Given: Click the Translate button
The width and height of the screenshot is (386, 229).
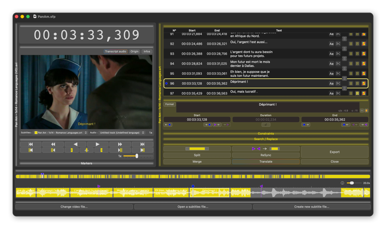Looking at the screenshot, I should pyautogui.click(x=266, y=161).
